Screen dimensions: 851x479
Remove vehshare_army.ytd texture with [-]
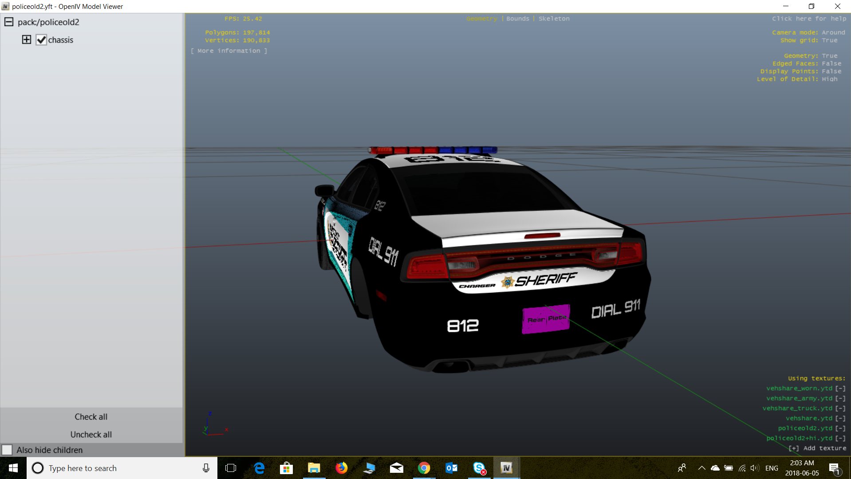840,398
